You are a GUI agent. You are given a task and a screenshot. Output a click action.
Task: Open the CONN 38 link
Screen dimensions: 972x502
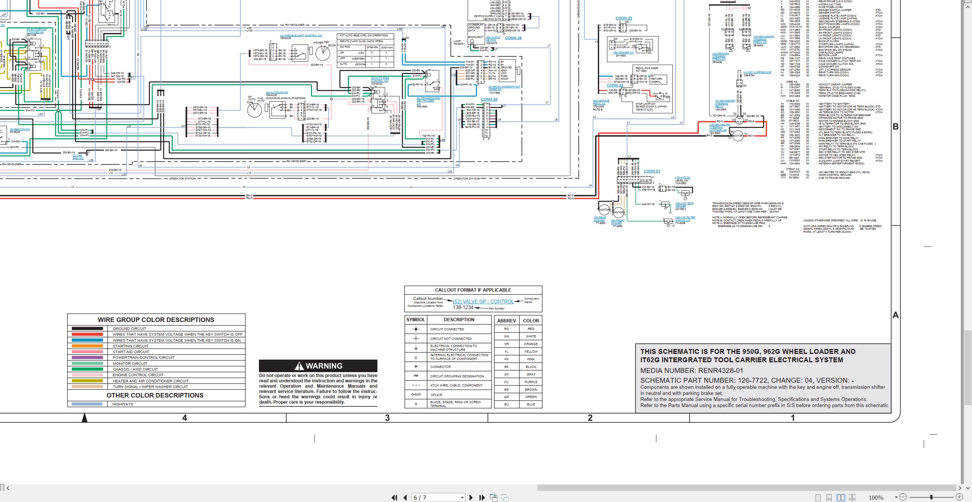513,38
